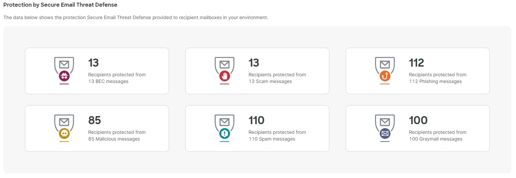Open the '100 Graymail messages' text
The image size is (516, 178).
[x=436, y=139]
